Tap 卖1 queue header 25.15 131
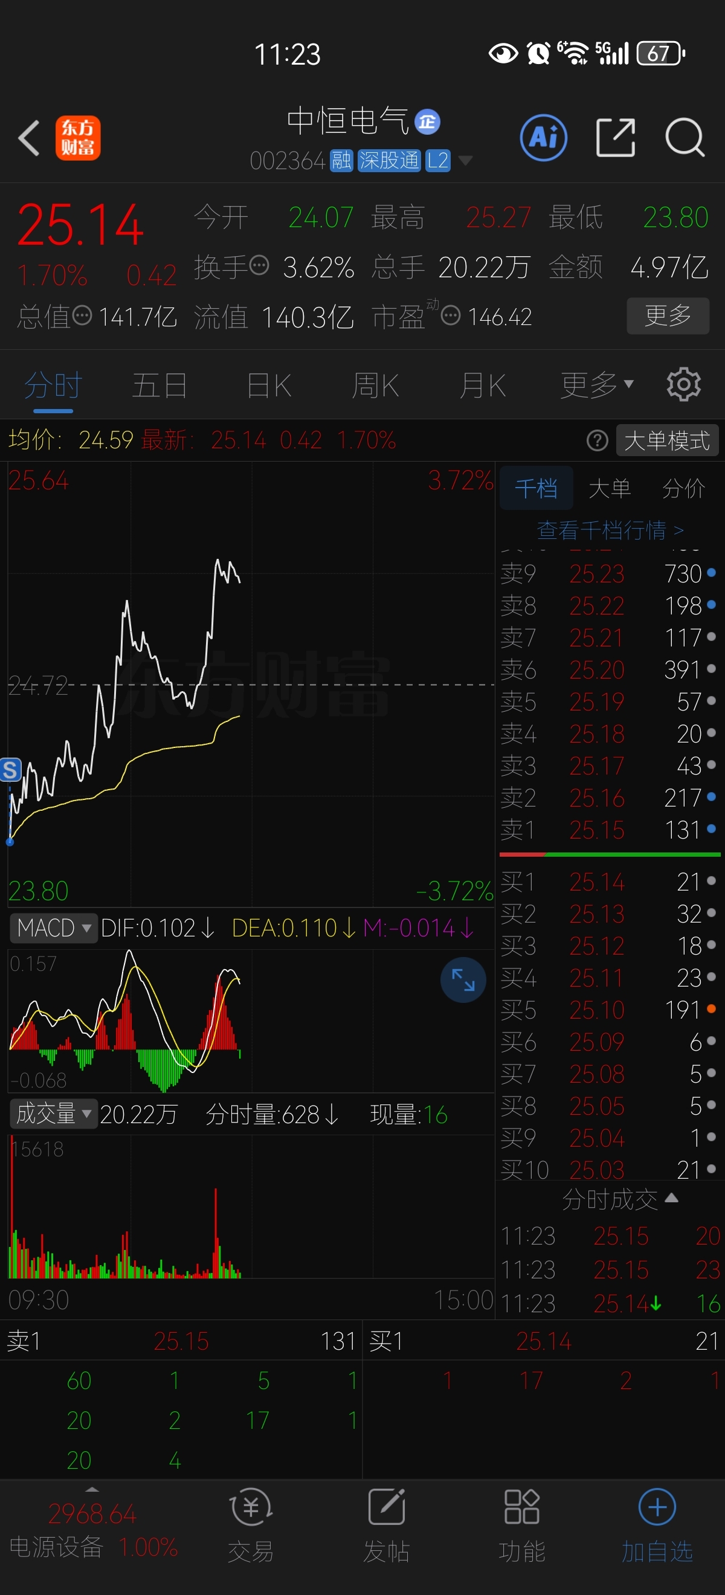Viewport: 725px width, 1595px height. coord(181,1341)
